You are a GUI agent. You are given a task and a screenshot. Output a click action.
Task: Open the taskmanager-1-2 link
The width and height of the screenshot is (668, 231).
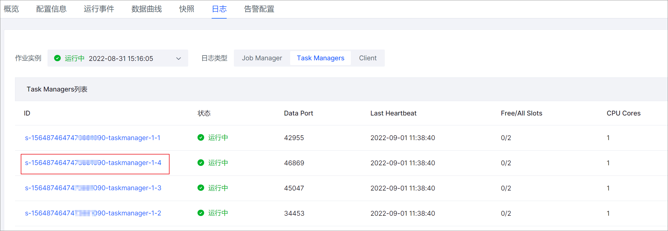[x=93, y=213]
